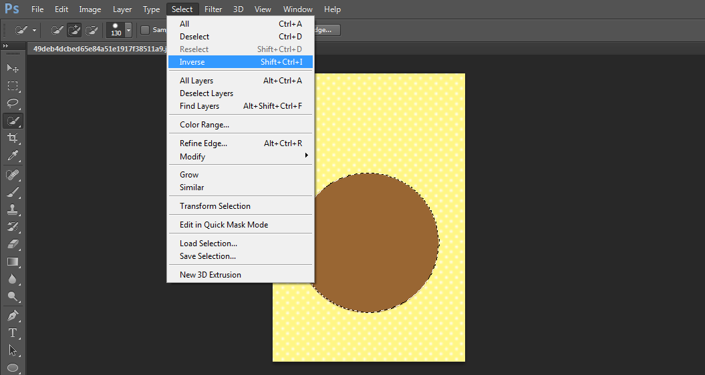Activate the Crop tool
The height and width of the screenshot is (375, 705).
click(x=13, y=138)
